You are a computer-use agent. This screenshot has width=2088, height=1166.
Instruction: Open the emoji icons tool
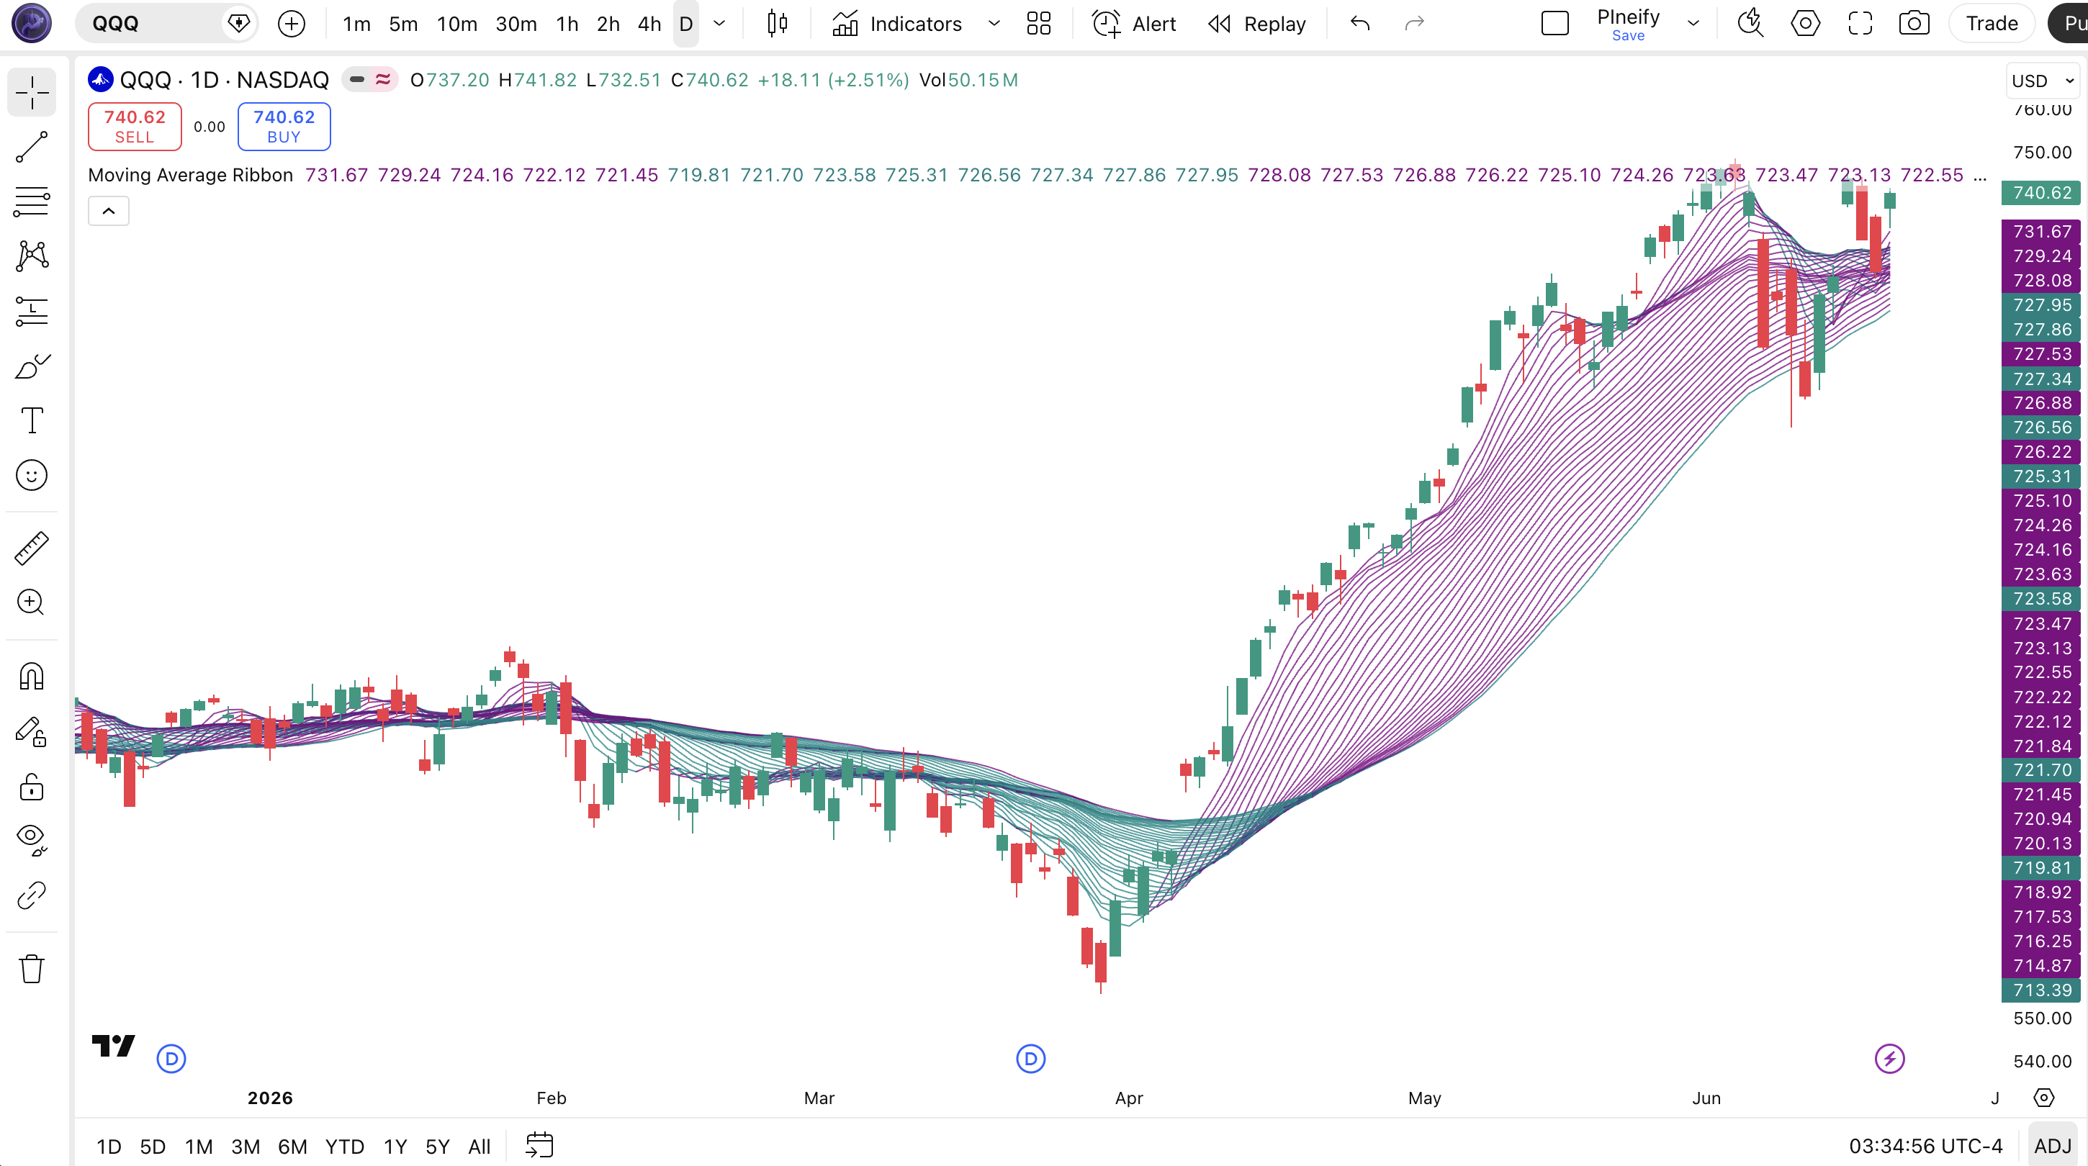32,476
